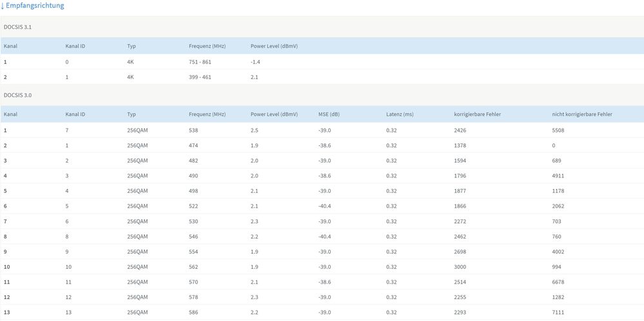
Task: Click the 4K type in the 399 - 461 row
Action: (x=130, y=77)
